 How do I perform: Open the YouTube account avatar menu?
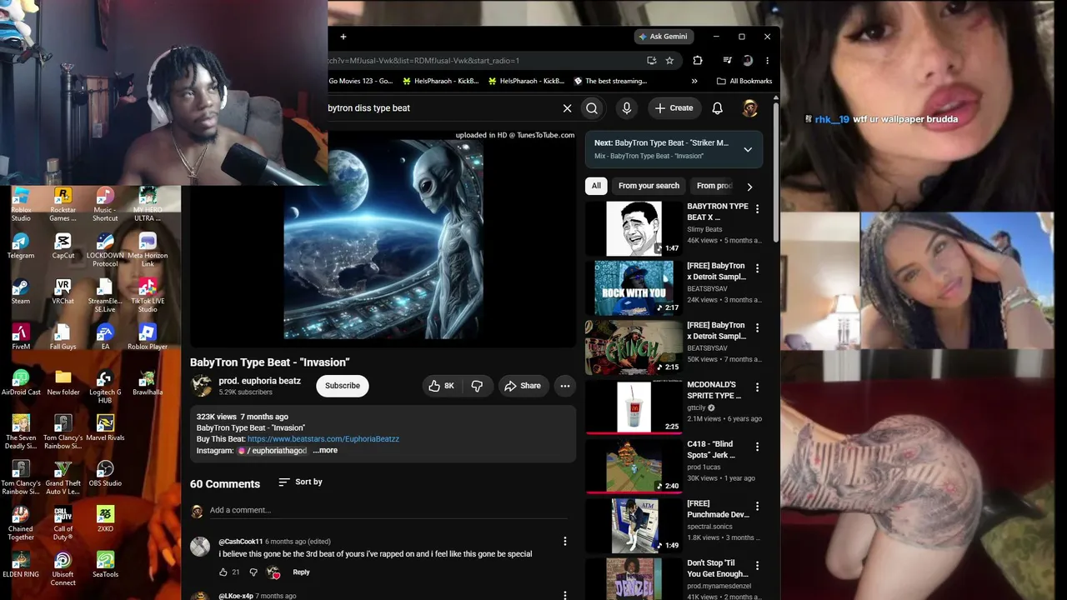click(x=750, y=108)
